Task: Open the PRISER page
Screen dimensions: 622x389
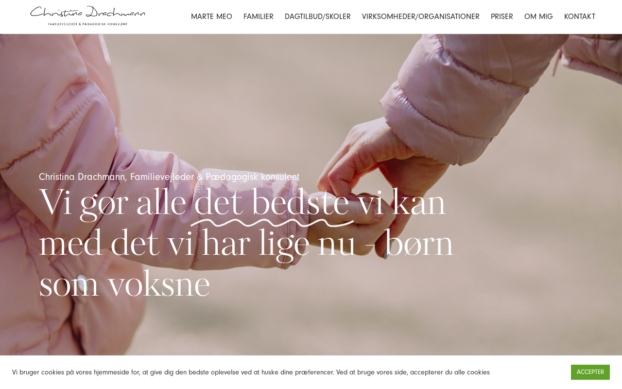Action: (502, 17)
